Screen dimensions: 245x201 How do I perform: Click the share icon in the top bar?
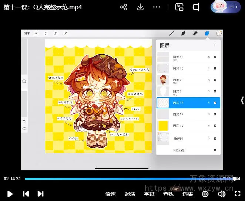tap(124, 7)
